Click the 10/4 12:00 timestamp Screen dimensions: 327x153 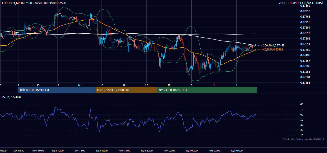[x=58, y=150]
